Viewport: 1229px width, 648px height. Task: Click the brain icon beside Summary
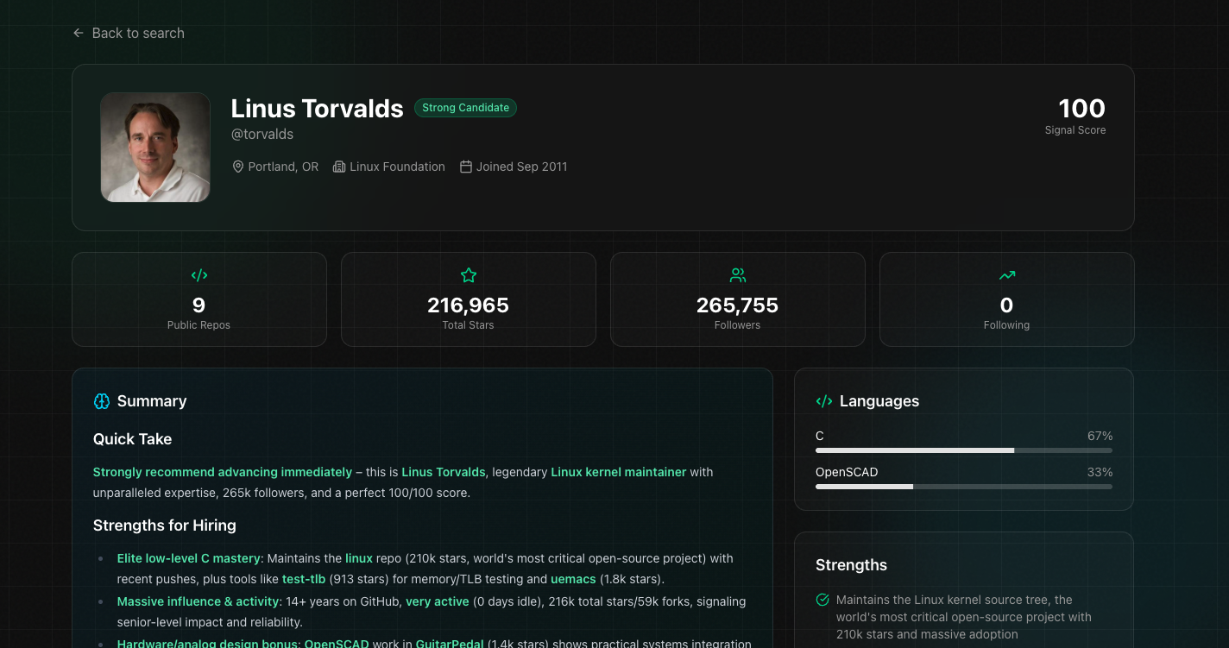click(101, 400)
